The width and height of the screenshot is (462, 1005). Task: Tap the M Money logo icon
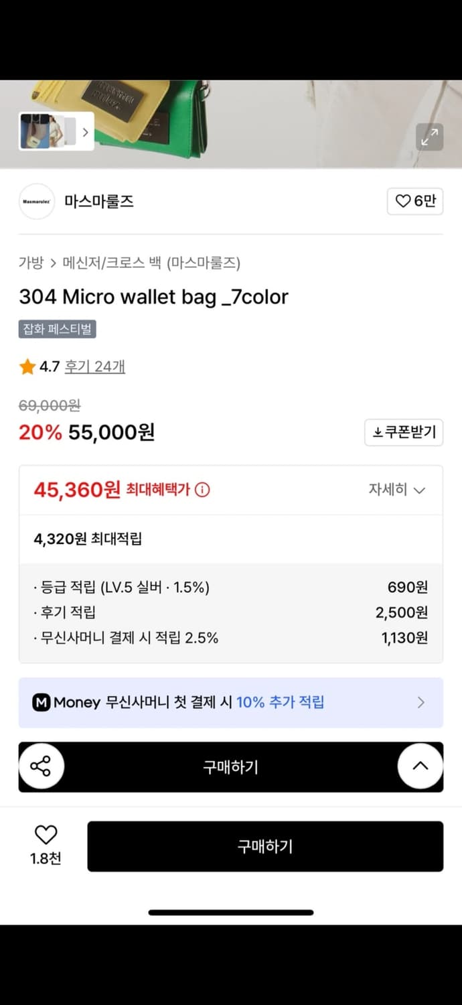(42, 702)
